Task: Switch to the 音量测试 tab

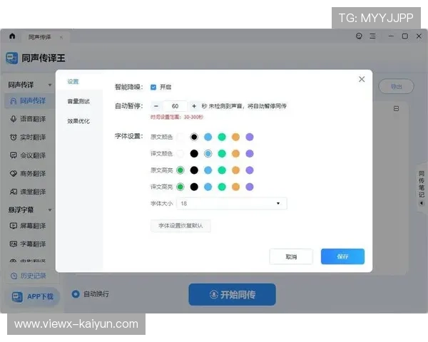Action: click(78, 101)
